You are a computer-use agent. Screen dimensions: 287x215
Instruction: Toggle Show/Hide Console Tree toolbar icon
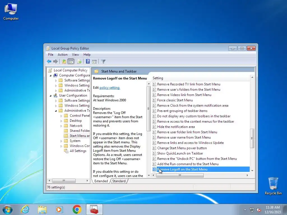click(x=71, y=61)
